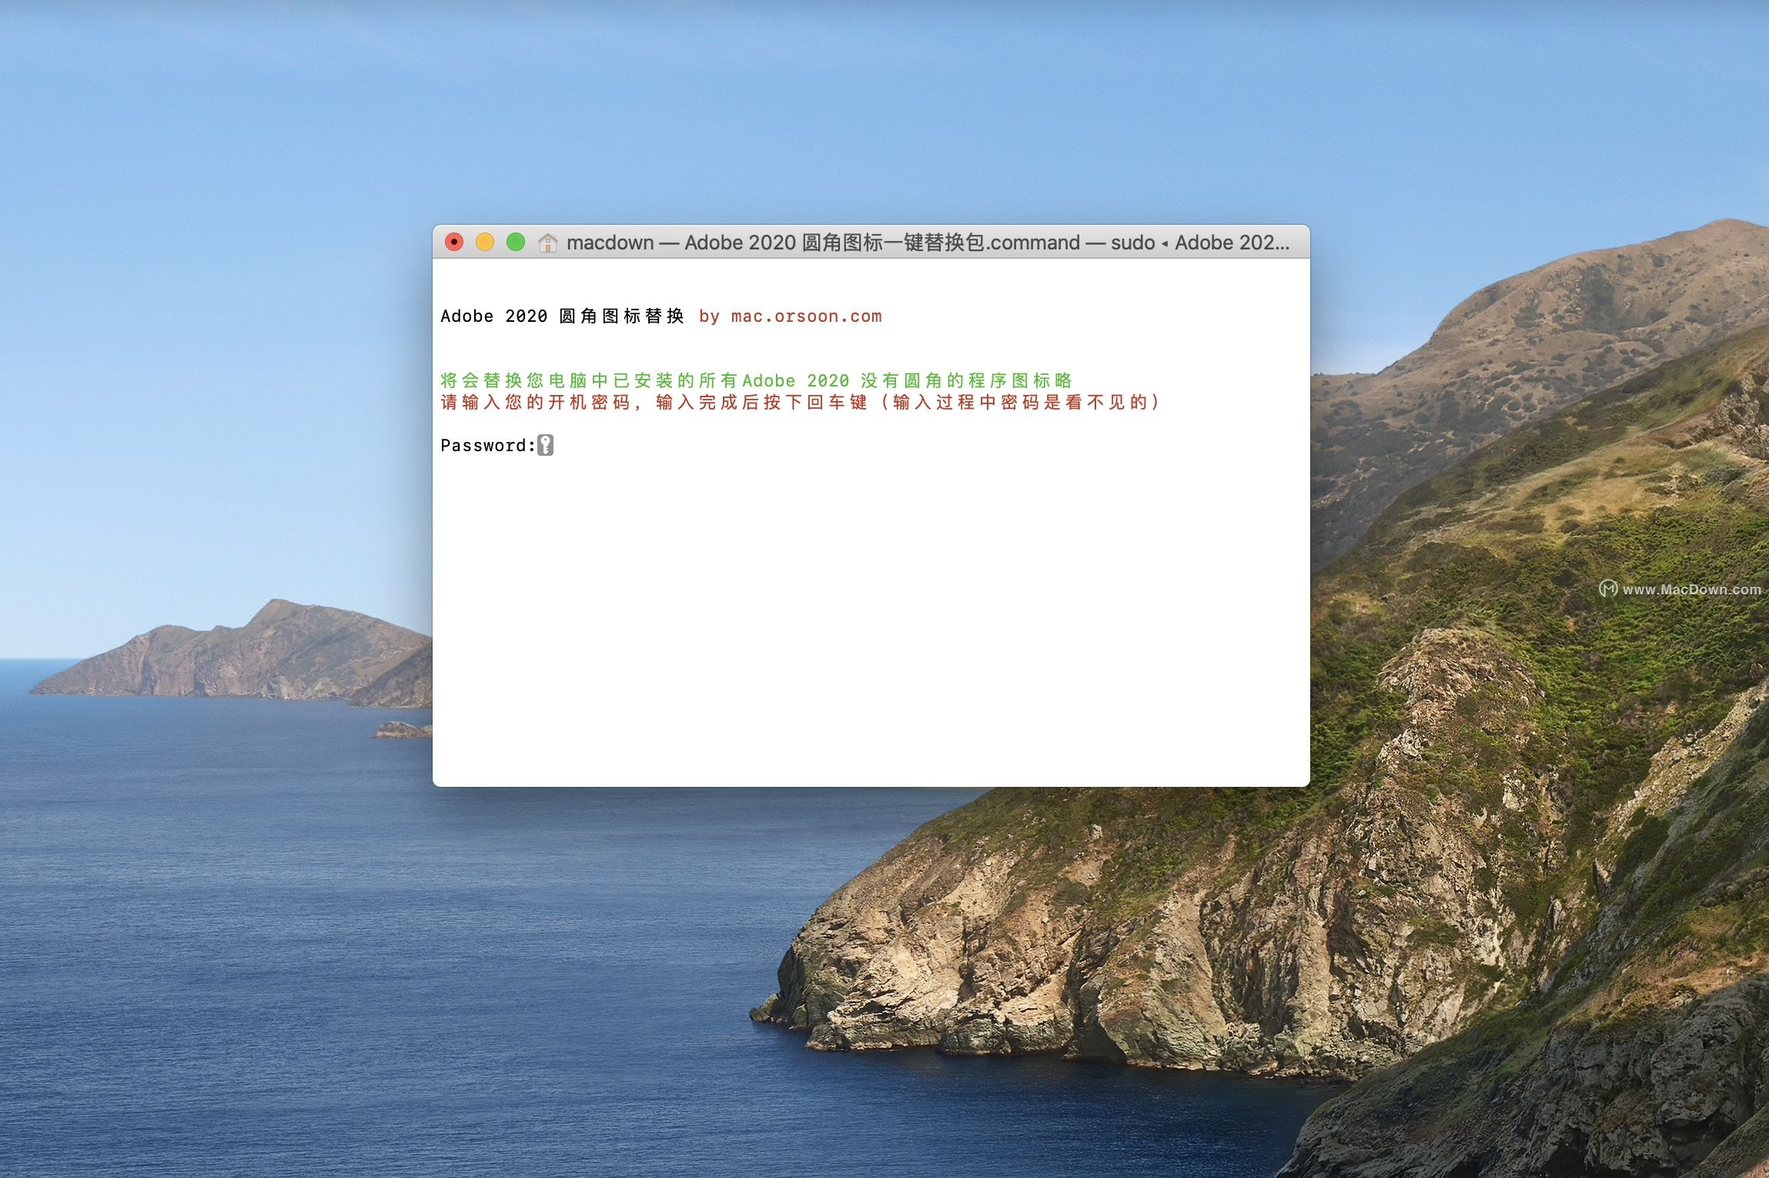Click the 'Password:' prompt text
Screen dimensions: 1769x1178
tap(488, 446)
